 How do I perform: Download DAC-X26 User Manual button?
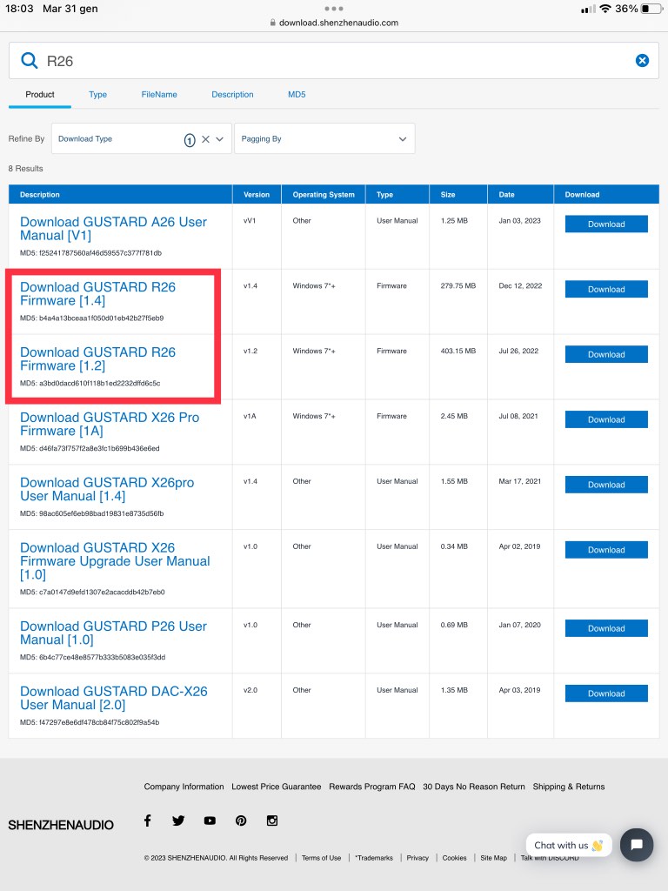pyautogui.click(x=606, y=693)
